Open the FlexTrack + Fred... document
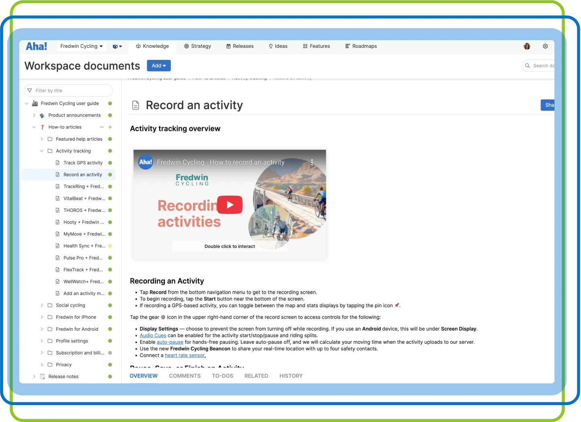The height and width of the screenshot is (422, 581). 83,270
